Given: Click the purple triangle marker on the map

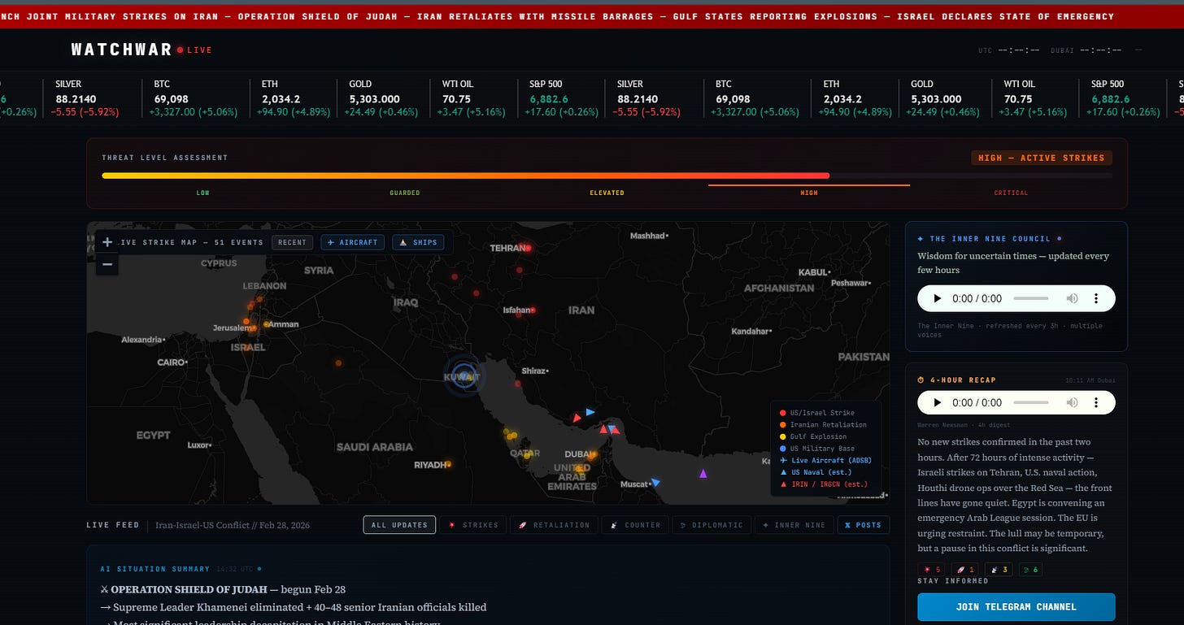Looking at the screenshot, I should pos(703,473).
